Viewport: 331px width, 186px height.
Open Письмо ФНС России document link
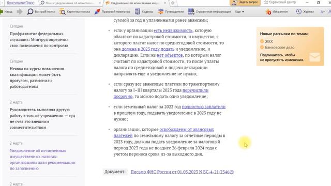tap(182, 172)
